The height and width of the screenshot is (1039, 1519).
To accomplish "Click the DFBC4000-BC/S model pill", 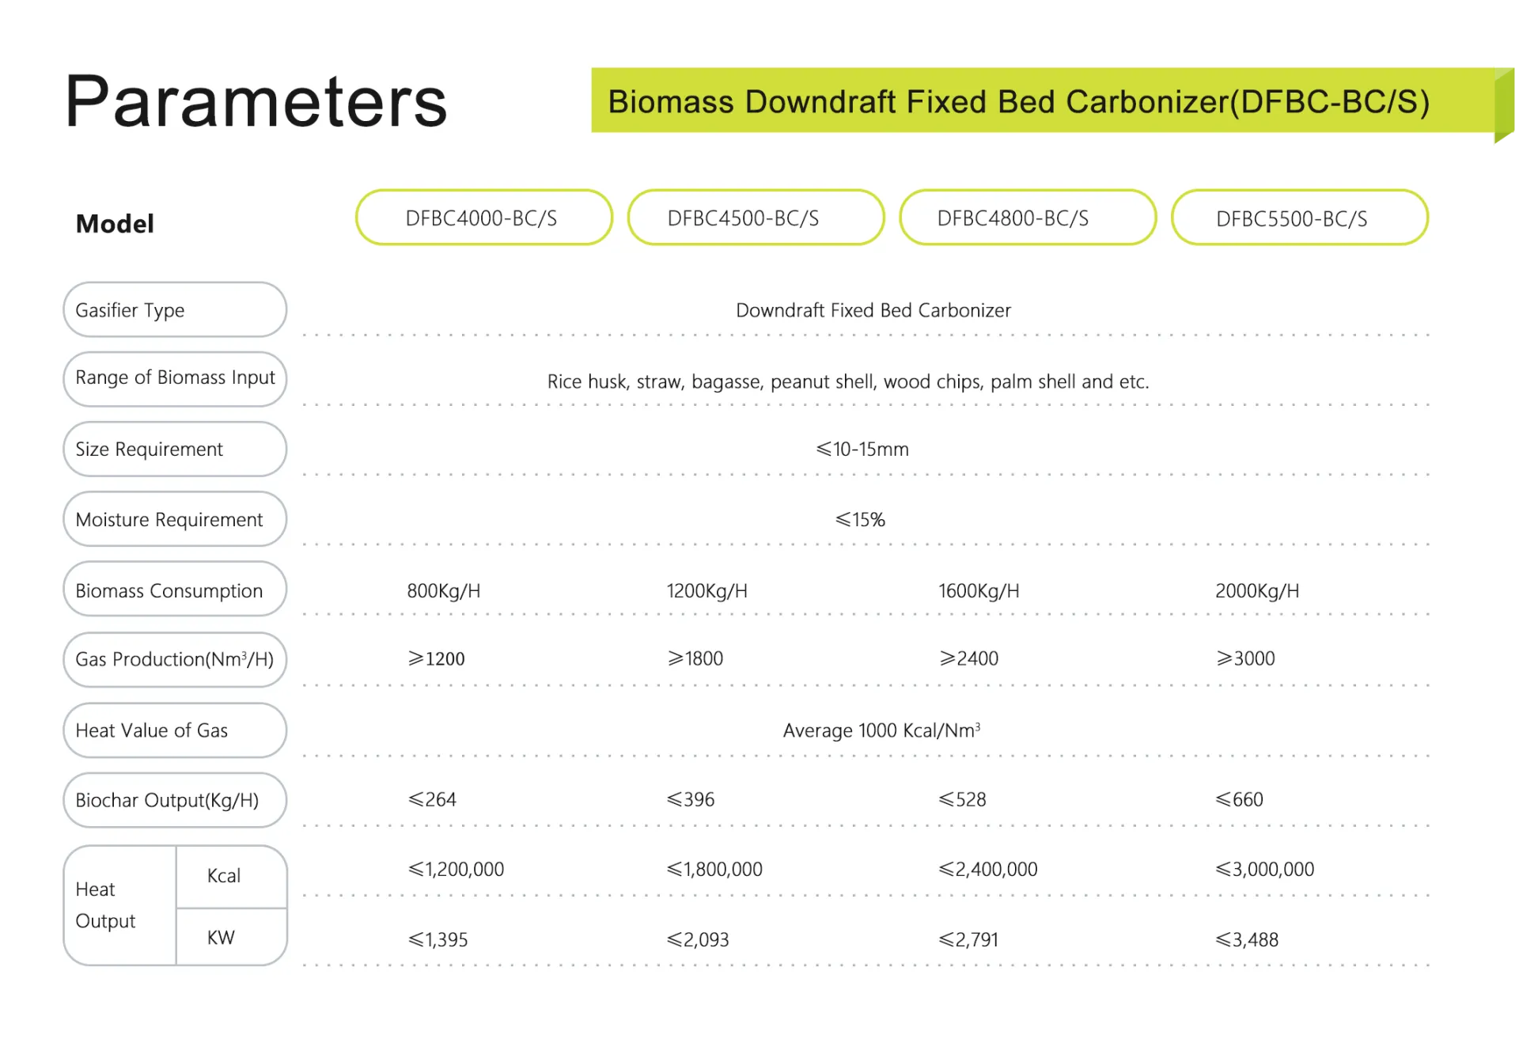I will coord(483,218).
